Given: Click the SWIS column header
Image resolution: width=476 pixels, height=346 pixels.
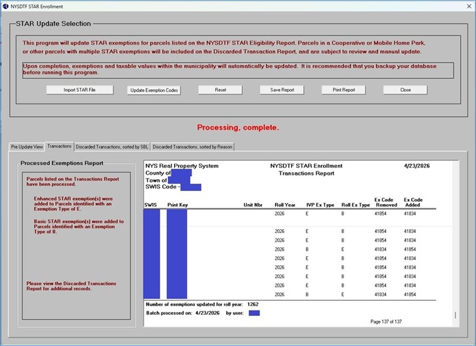Looking at the screenshot, I should click(150, 205).
